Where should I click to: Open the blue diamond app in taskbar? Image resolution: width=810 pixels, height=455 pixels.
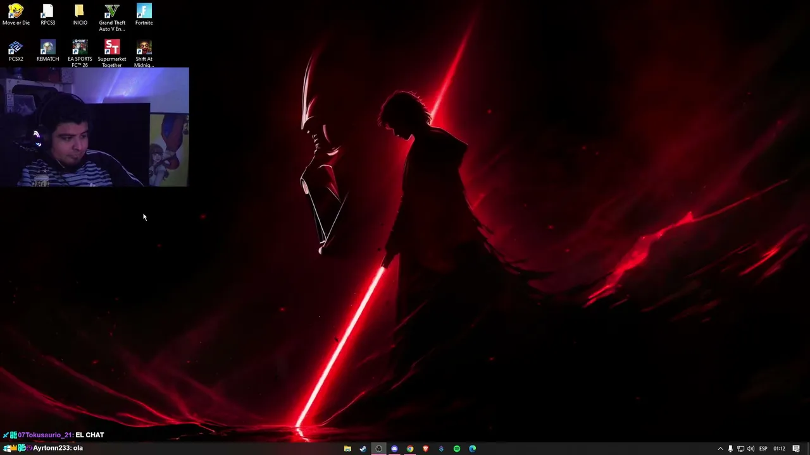pos(441,449)
